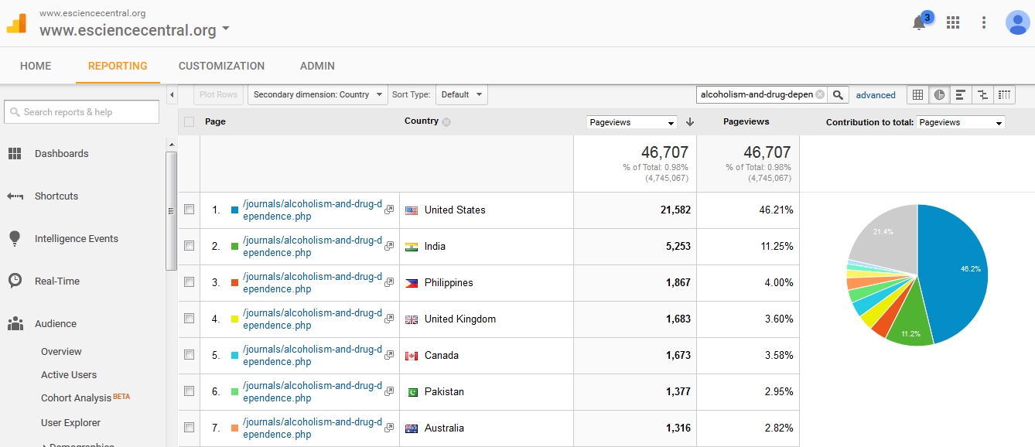Image resolution: width=1035 pixels, height=447 pixels.
Task: Open the Sort Type Default dropdown
Action: [462, 95]
